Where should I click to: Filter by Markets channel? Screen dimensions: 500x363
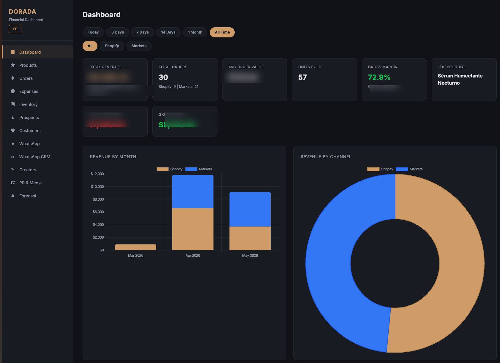coord(139,46)
